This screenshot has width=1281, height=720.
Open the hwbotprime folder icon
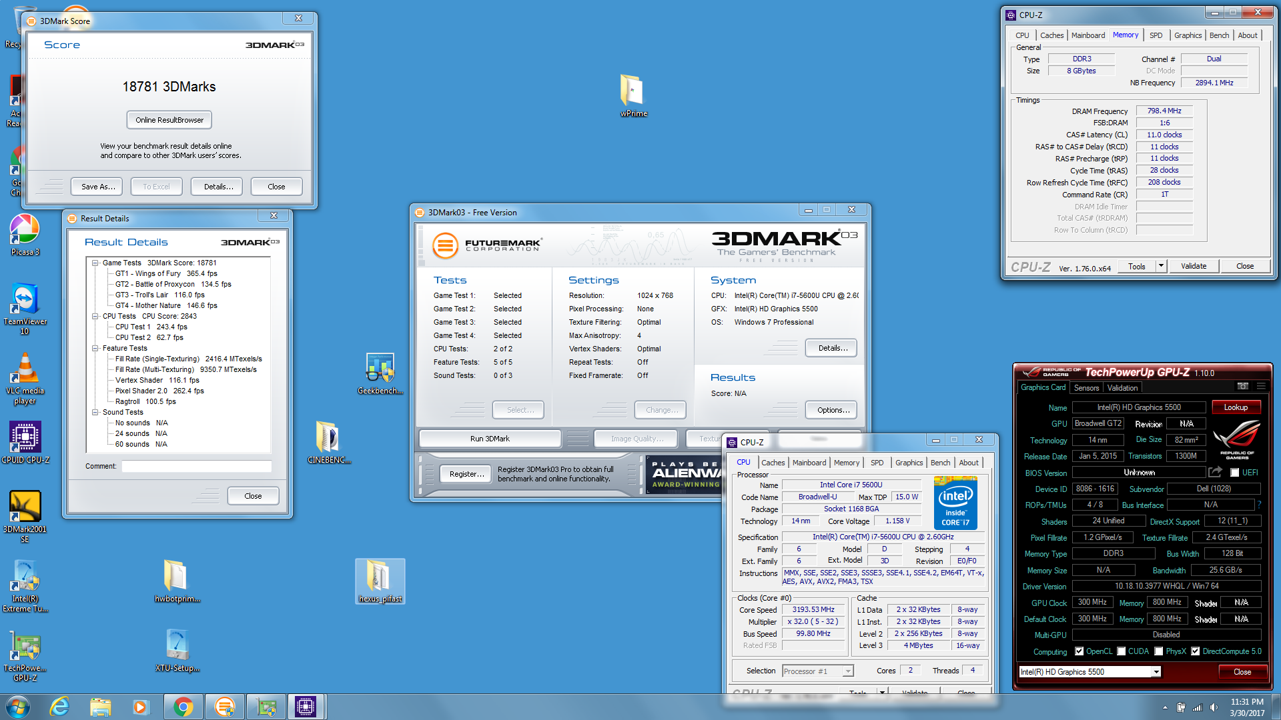177,581
